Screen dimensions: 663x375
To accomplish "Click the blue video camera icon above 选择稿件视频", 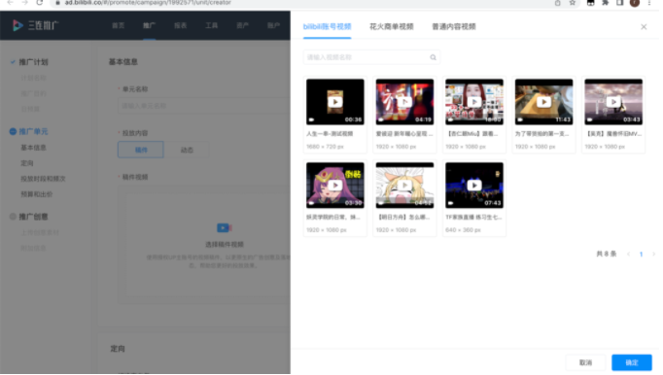I will 225,228.
